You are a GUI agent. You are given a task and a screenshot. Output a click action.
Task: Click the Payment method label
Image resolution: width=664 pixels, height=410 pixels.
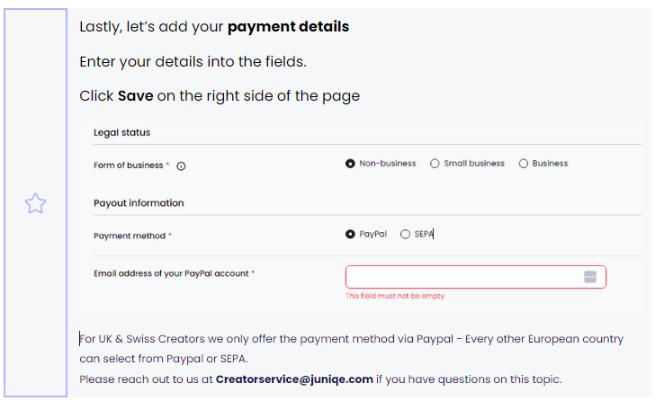coord(130,236)
